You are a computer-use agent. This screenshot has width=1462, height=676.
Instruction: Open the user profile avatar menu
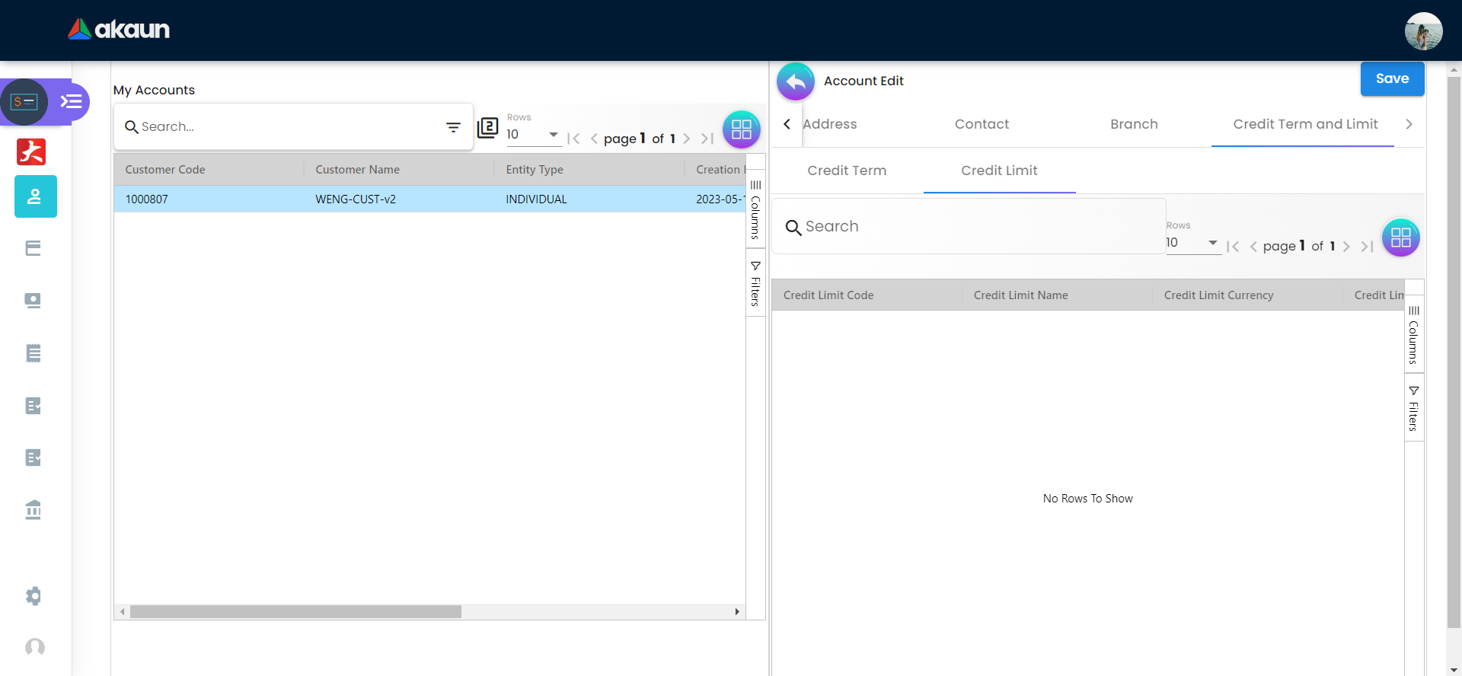point(1423,31)
